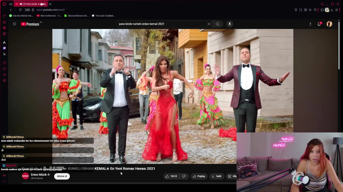The height and width of the screenshot is (192, 343).
Task: Go forward to next page
Action: tap(15, 10)
